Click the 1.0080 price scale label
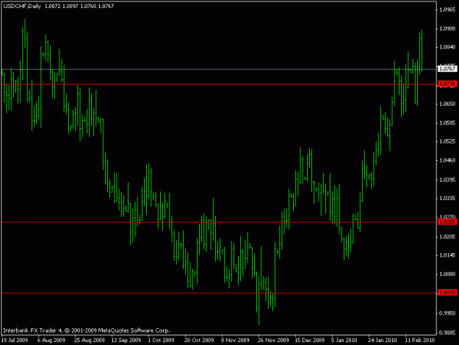459x345 pixels. (x=447, y=274)
